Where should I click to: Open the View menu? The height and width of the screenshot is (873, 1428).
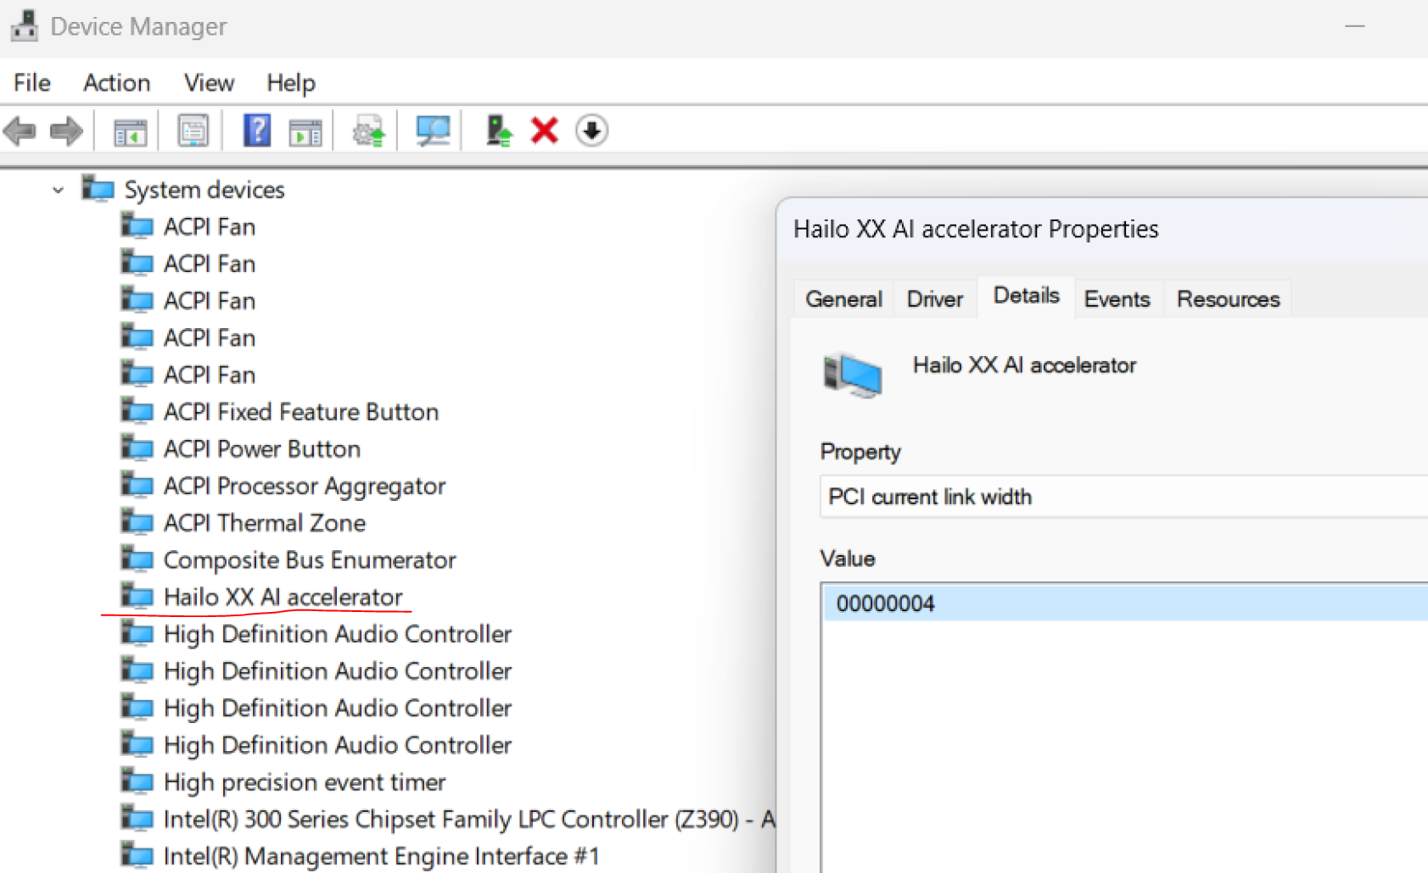click(x=209, y=82)
